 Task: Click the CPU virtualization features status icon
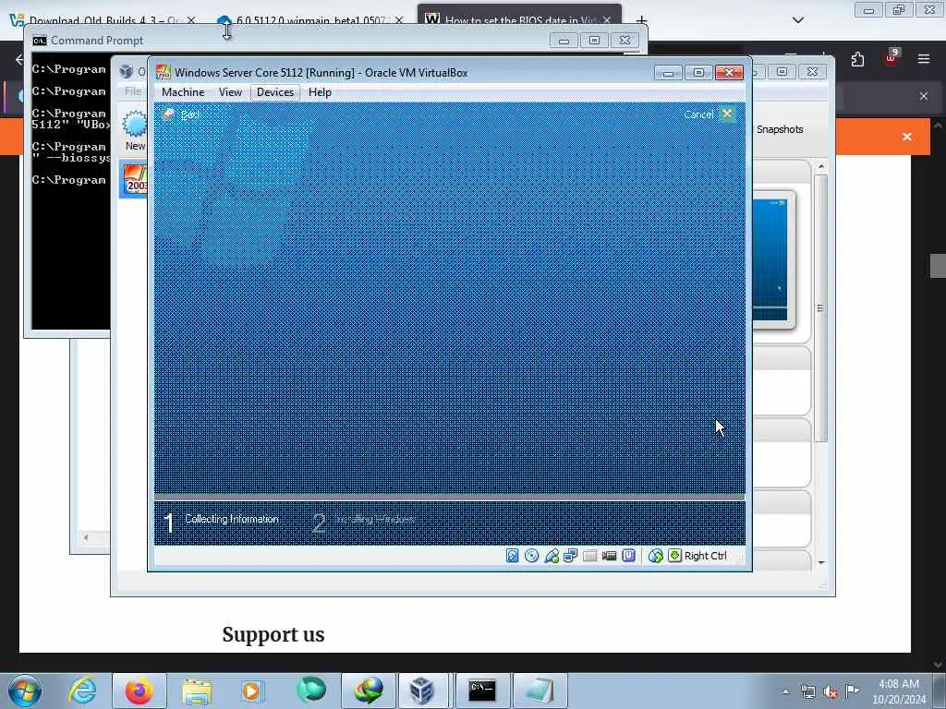pyautogui.click(x=628, y=555)
